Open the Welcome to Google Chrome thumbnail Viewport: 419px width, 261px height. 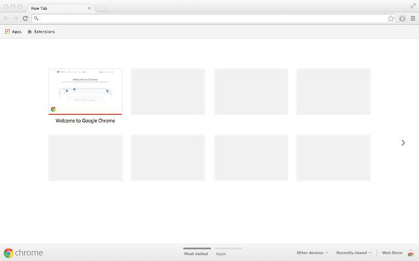point(85,92)
